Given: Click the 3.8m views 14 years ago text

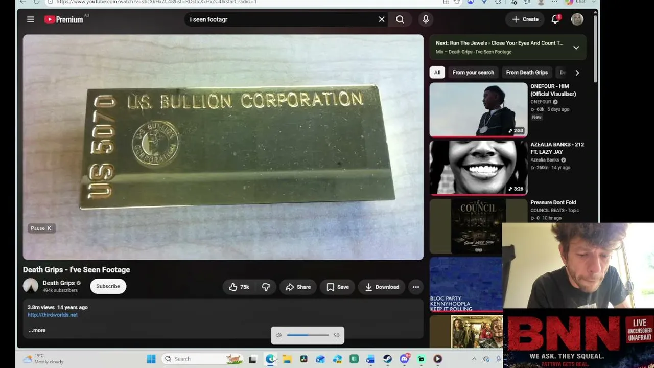Looking at the screenshot, I should tap(58, 307).
